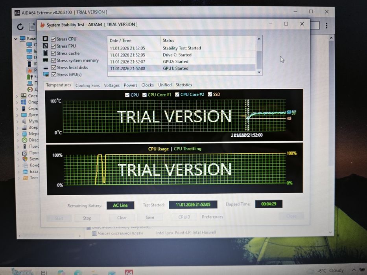This screenshot has height=275, width=367.
Task: Expand the Збер tree node
Action: pos(18,128)
